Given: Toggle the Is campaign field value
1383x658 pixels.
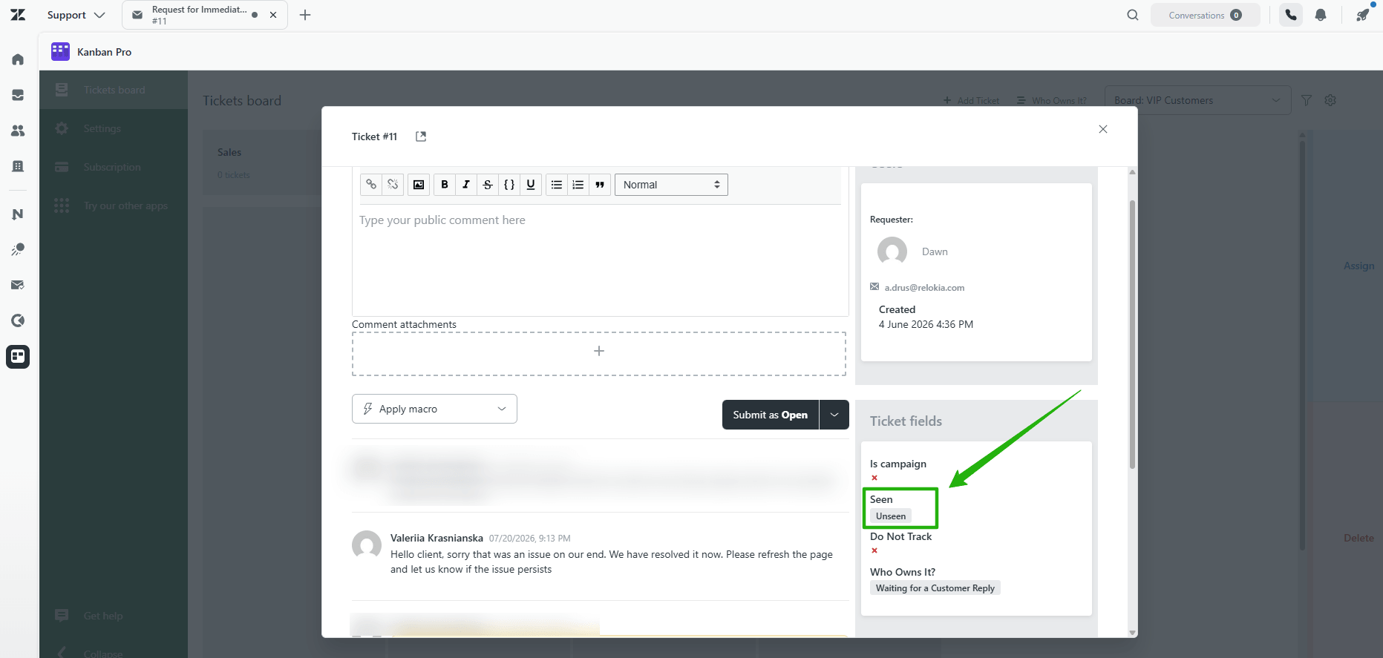Looking at the screenshot, I should click(x=874, y=478).
